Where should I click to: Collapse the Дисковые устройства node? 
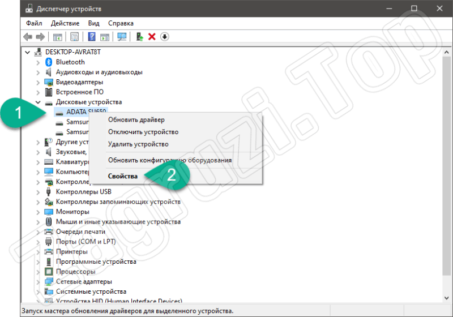point(38,102)
